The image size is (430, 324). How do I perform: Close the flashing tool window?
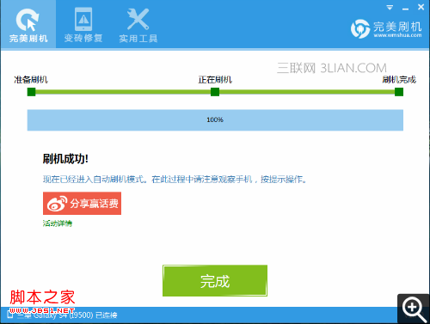tap(421, 7)
